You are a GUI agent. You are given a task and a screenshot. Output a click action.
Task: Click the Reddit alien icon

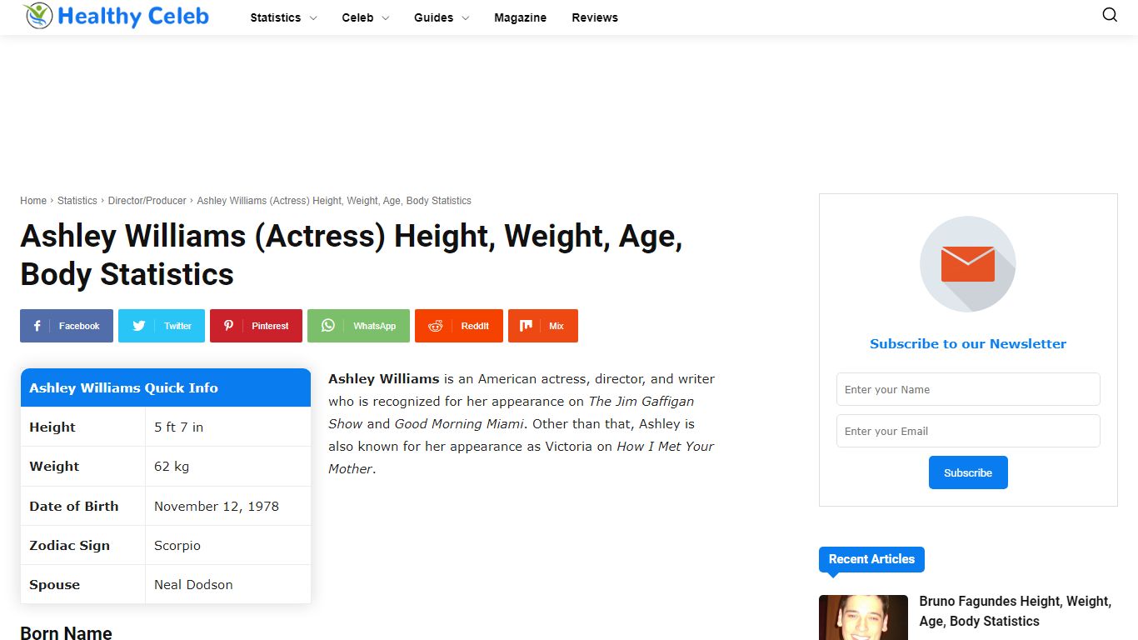(x=435, y=326)
